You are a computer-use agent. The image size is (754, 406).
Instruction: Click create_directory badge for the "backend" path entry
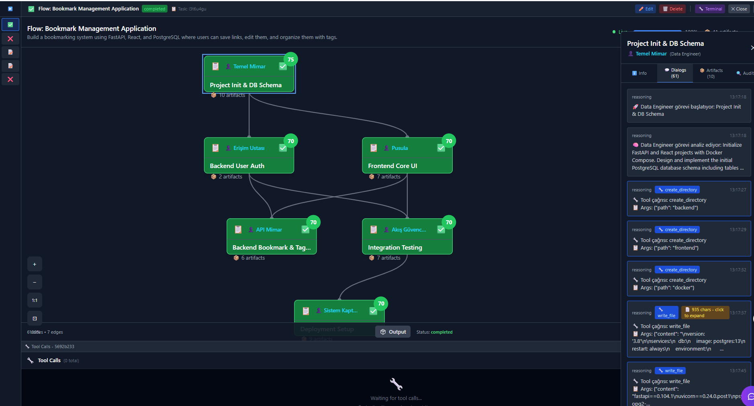pyautogui.click(x=677, y=190)
